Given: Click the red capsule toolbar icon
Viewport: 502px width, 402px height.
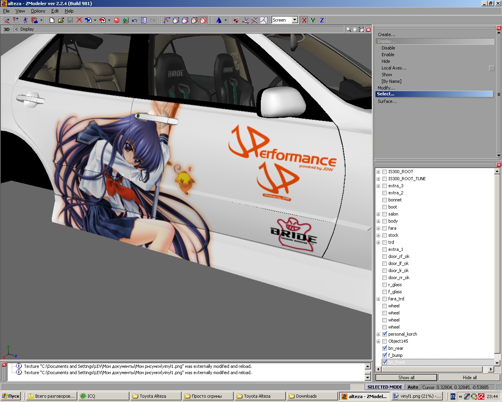Looking at the screenshot, I should pyautogui.click(x=236, y=20).
